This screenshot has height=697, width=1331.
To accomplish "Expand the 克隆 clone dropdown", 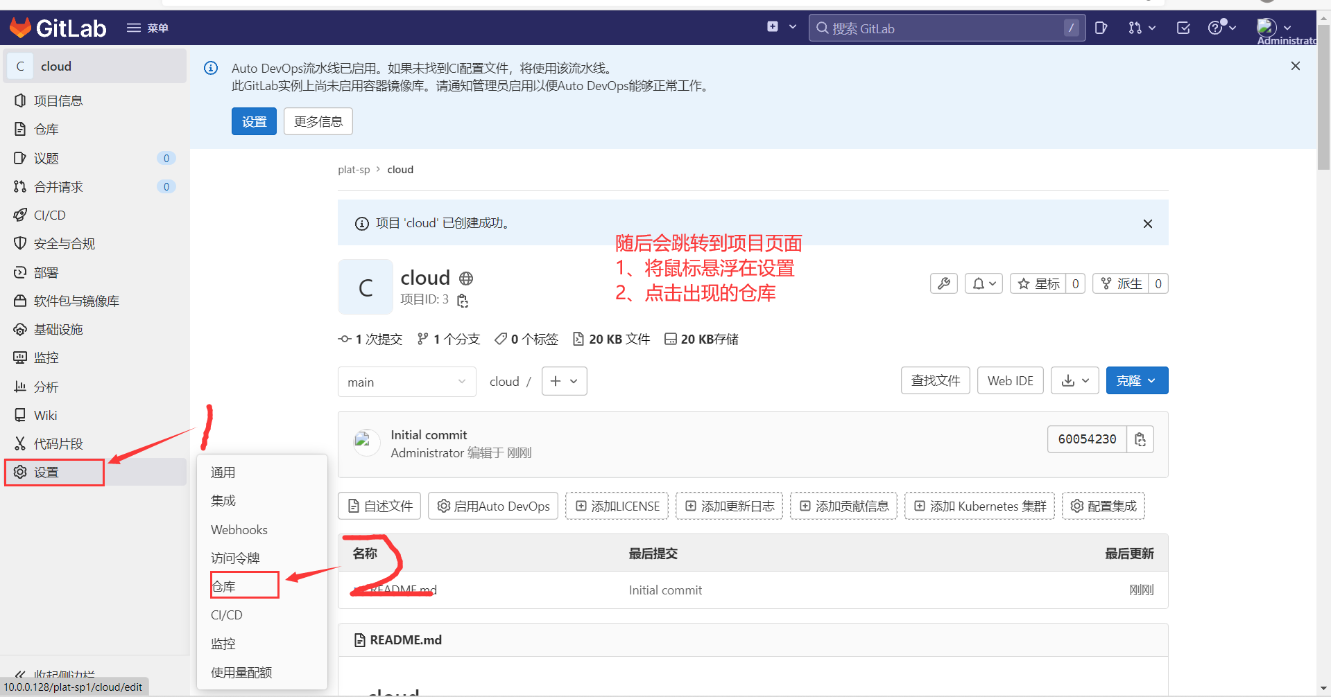I will (1136, 380).
